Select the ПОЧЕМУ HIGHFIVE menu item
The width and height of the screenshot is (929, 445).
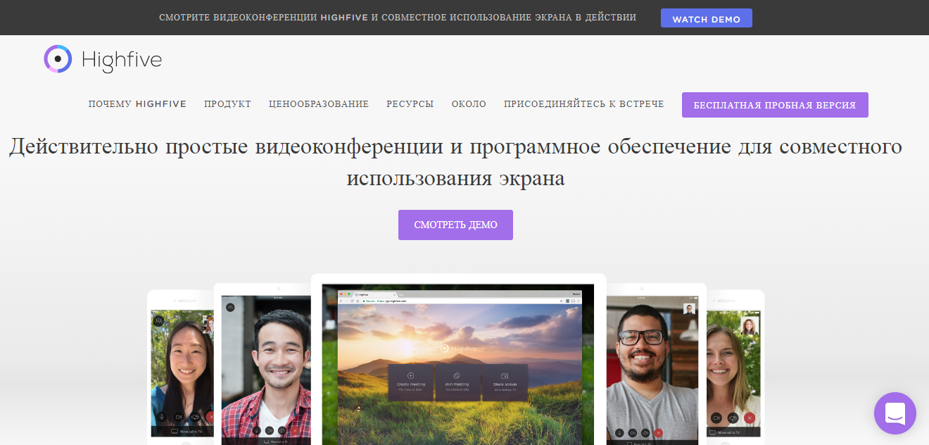coord(137,104)
